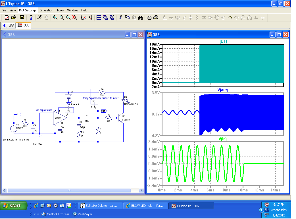The width and height of the screenshot is (296, 219).
Task: Select the Draw Wire pencil tool
Action: (164, 18)
